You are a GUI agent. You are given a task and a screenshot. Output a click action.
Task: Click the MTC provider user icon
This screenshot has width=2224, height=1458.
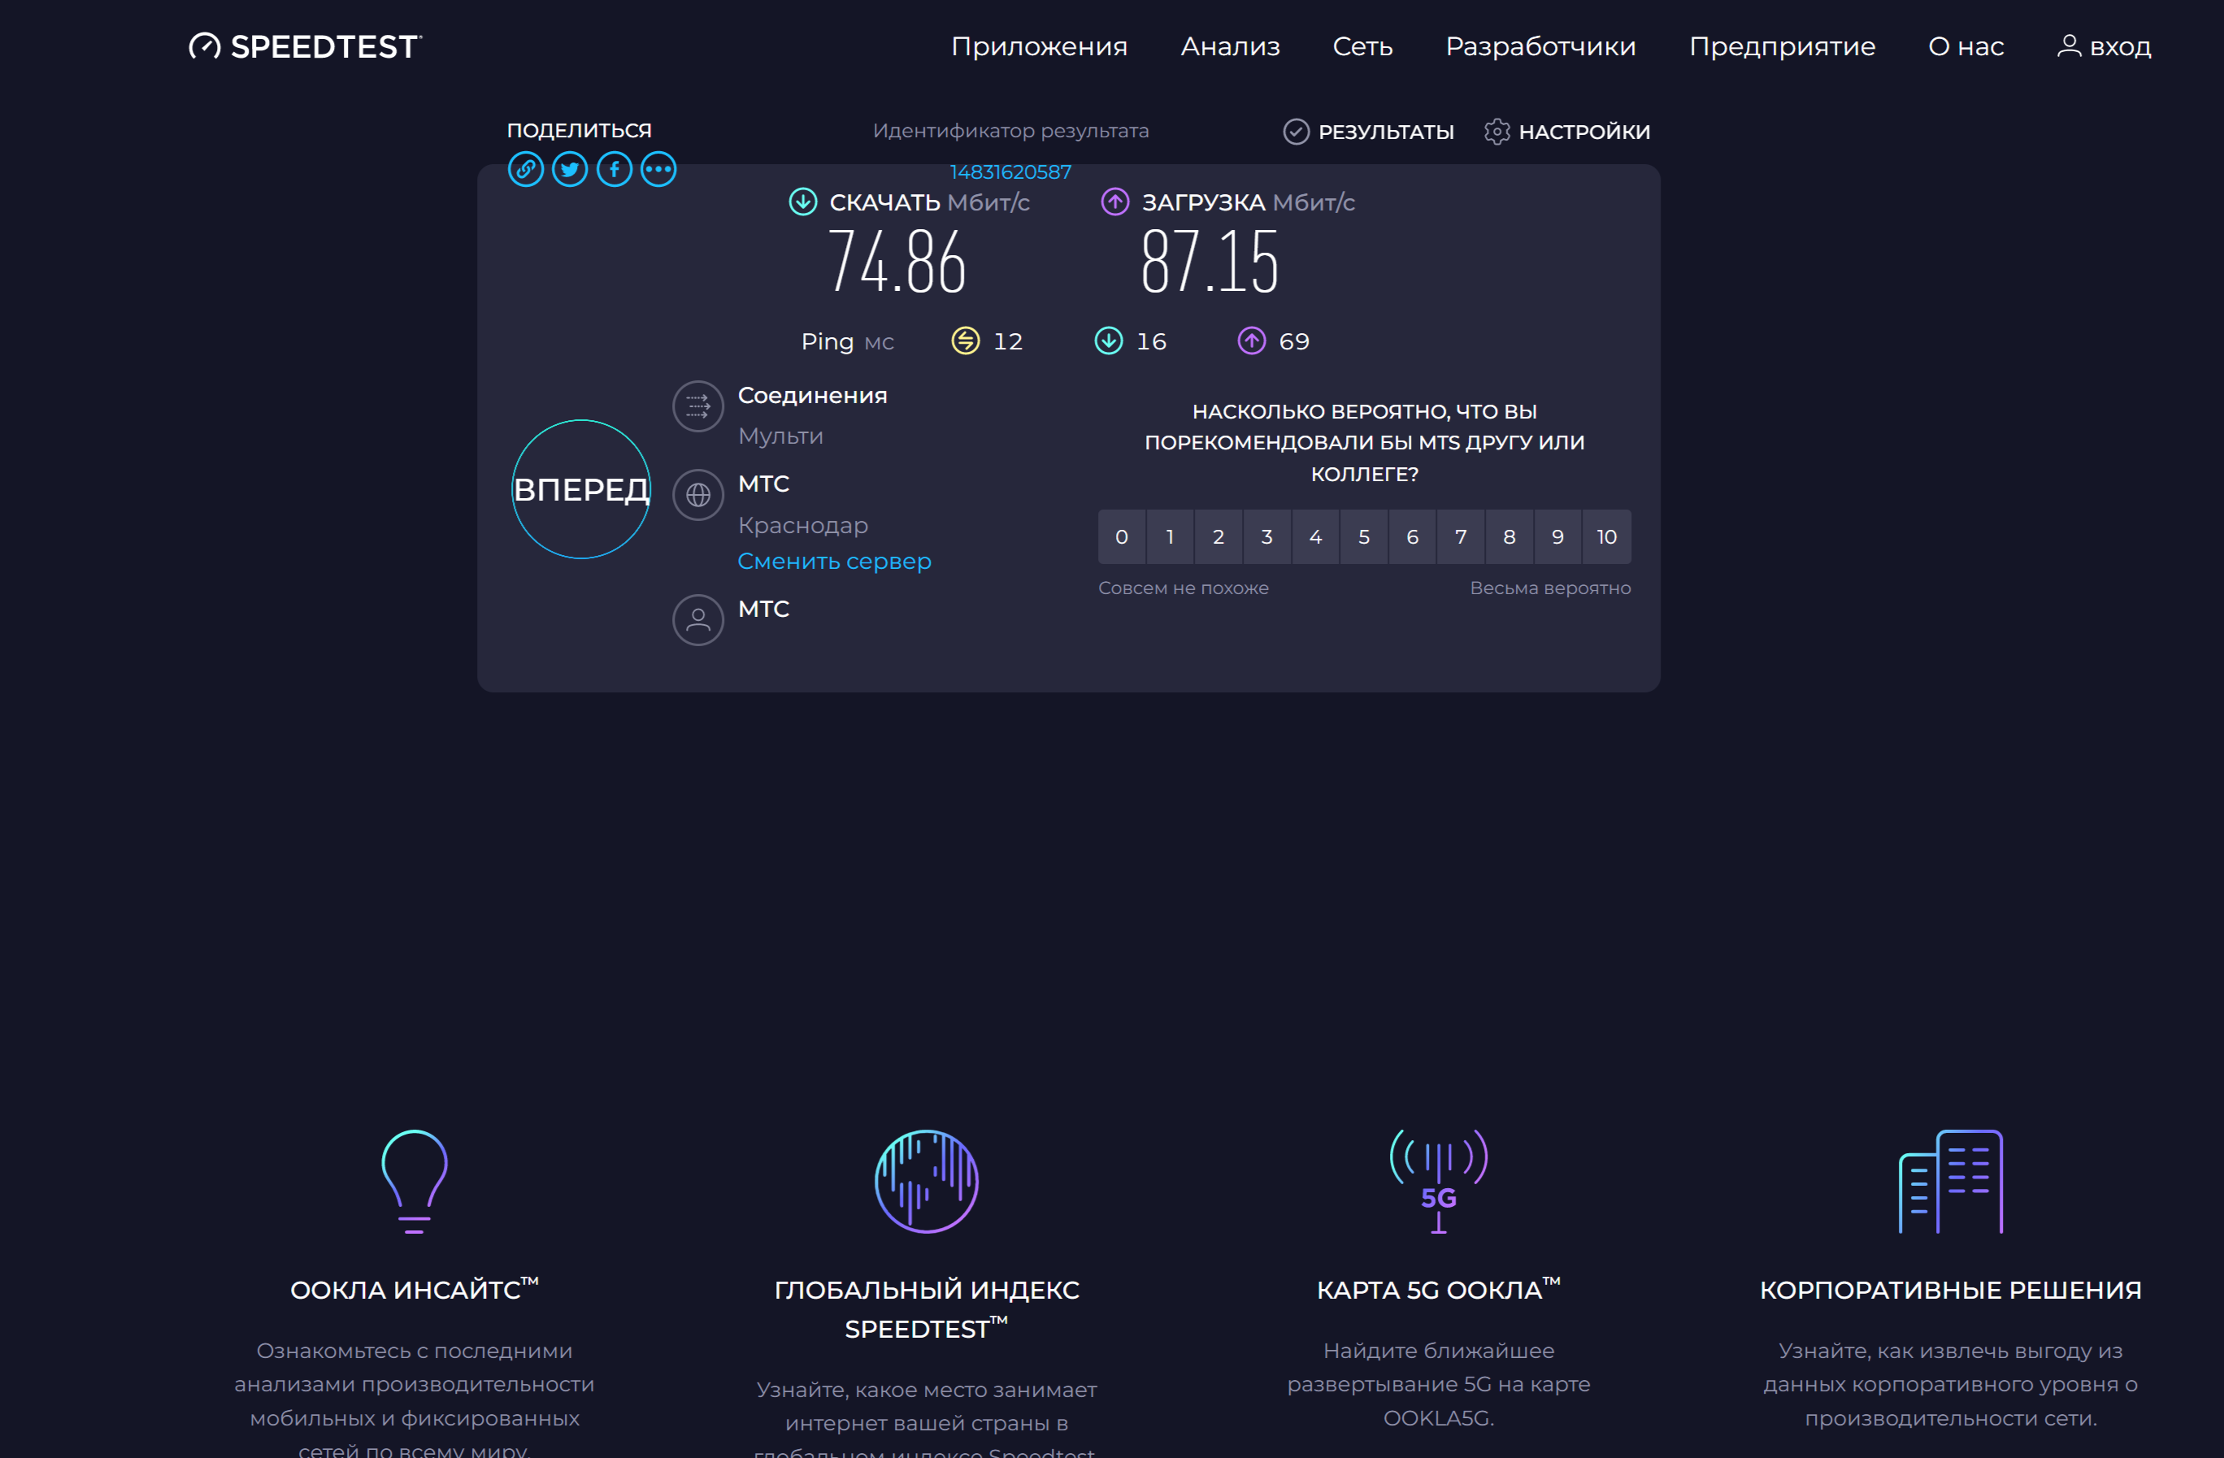click(x=698, y=620)
